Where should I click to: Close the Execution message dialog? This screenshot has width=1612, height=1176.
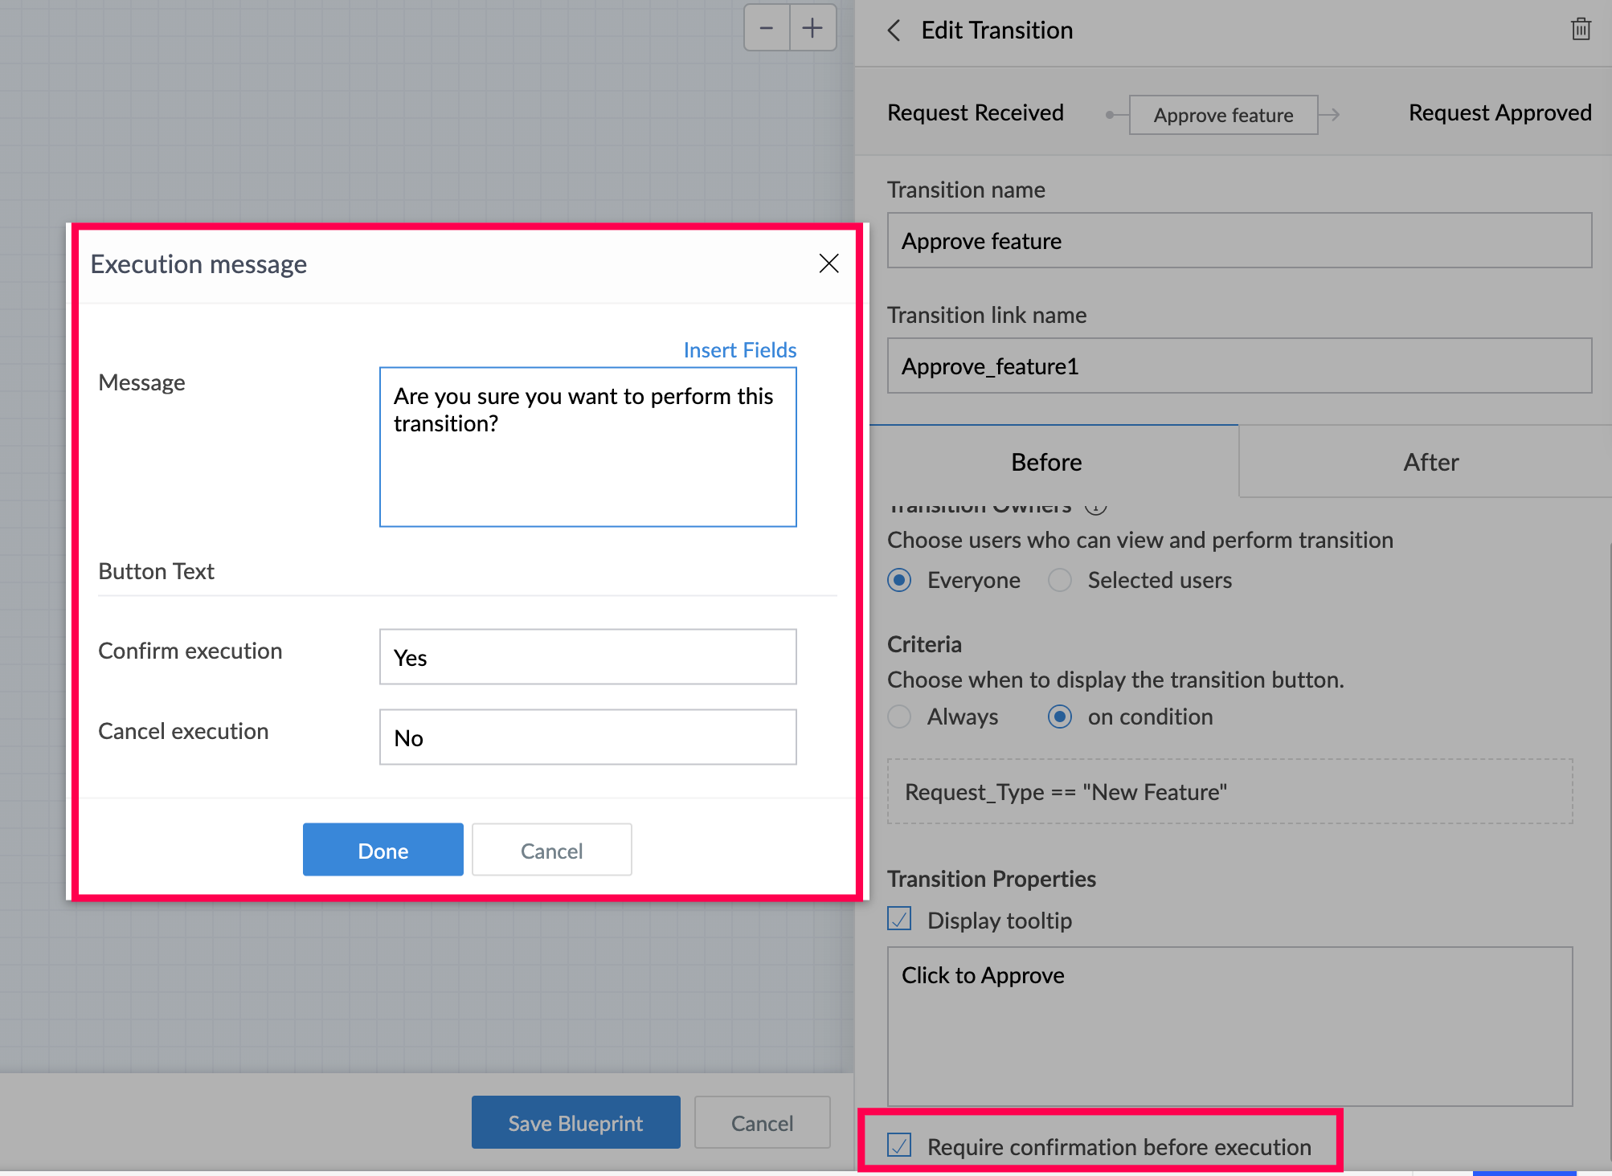pyautogui.click(x=829, y=263)
